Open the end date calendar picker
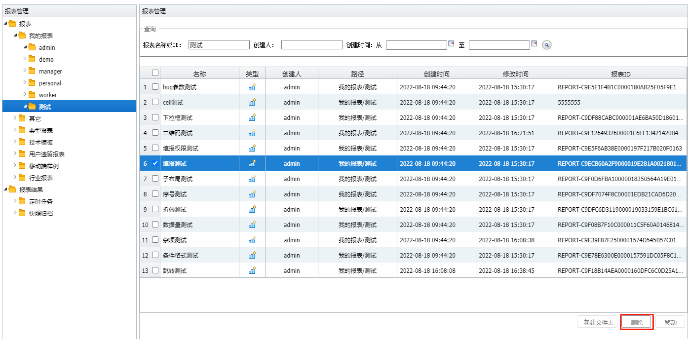Image resolution: width=688 pixels, height=339 pixels. 534,44
